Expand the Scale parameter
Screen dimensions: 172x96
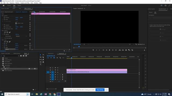tap(2, 19)
